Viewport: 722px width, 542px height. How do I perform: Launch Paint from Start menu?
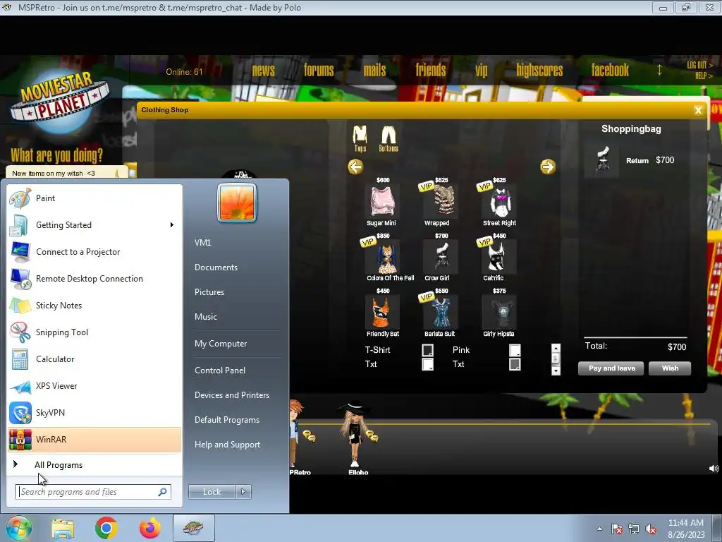click(95, 198)
